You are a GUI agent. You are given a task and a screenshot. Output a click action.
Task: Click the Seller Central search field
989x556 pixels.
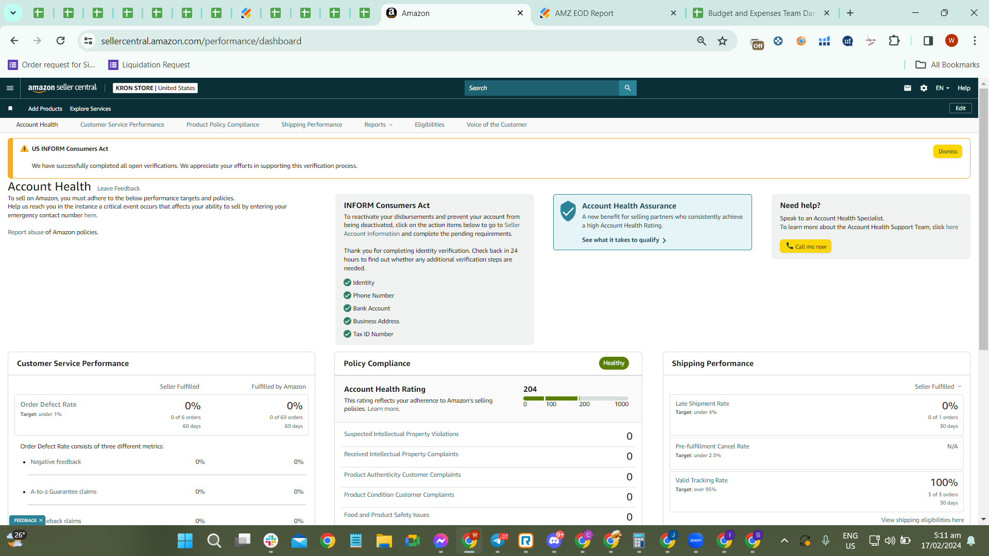tap(542, 88)
